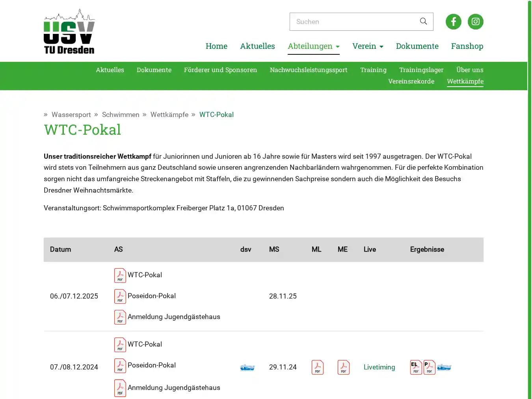The image size is (532, 399).
Task: Open the Instagram icon
Action: click(x=475, y=22)
